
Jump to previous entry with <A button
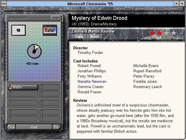[12, 127]
